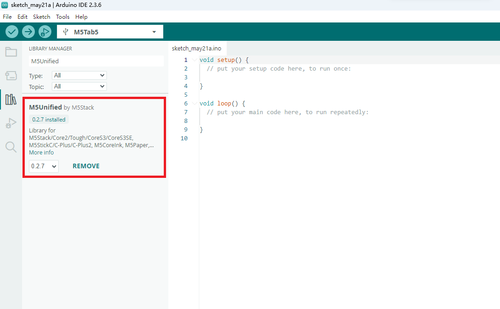Click the USB icon in board selector
This screenshot has width=500, height=309.
pos(66,32)
